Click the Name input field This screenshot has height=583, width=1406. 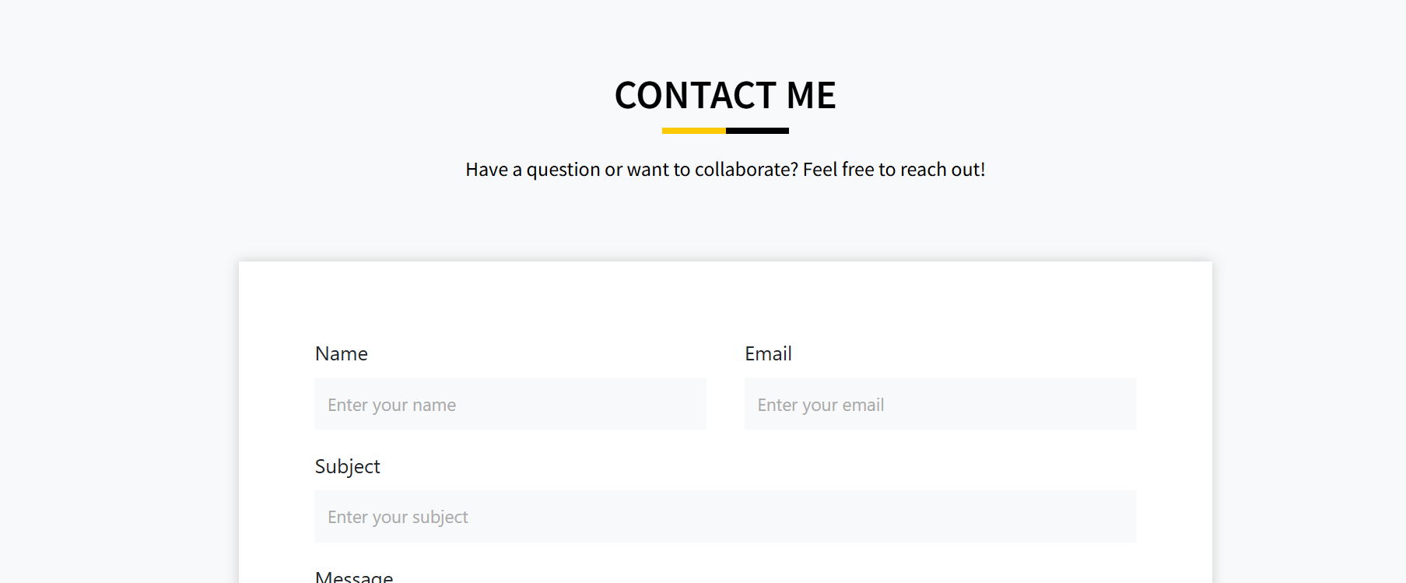pos(510,404)
